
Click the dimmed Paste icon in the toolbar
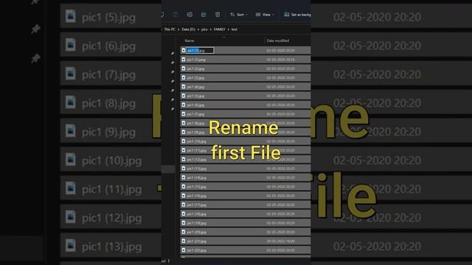pyautogui.click(x=176, y=15)
